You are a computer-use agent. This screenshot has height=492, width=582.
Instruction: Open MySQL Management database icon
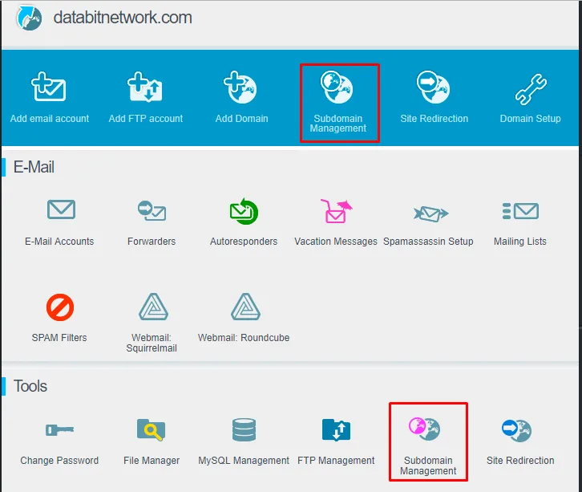[243, 430]
